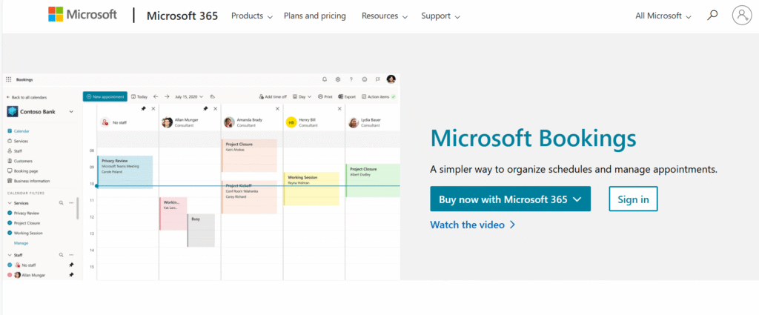Toggle Project Closure service filter

pyautogui.click(x=10, y=223)
